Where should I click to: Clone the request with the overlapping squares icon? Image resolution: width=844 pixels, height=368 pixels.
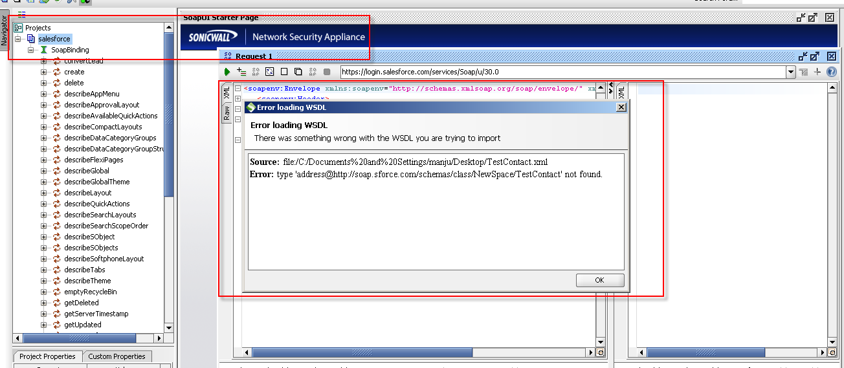(298, 72)
